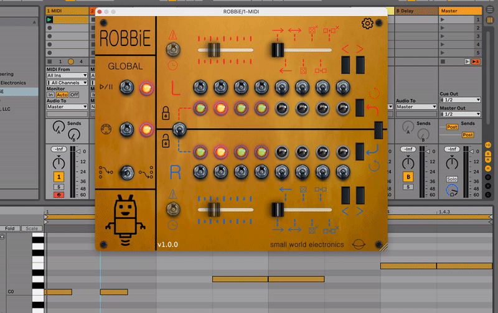Screen dimensions: 498x313
Task: Flip the brass toggle switch in R section
Action: point(173,209)
